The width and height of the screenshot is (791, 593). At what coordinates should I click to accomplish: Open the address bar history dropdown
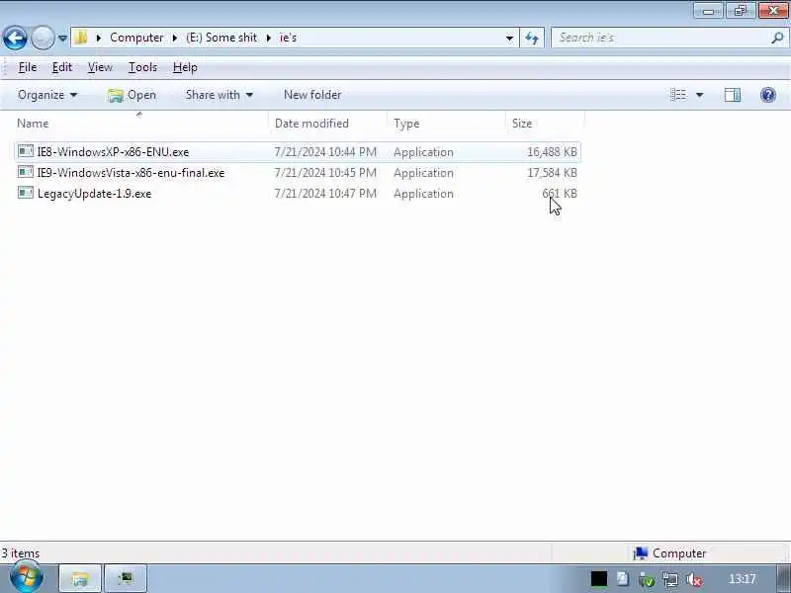pos(509,38)
